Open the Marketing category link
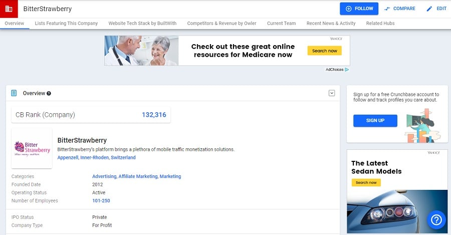Viewport: 451px width, 235px height. tap(170, 176)
